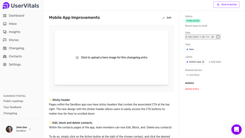Open Public roadmap portal link

pos(13,101)
